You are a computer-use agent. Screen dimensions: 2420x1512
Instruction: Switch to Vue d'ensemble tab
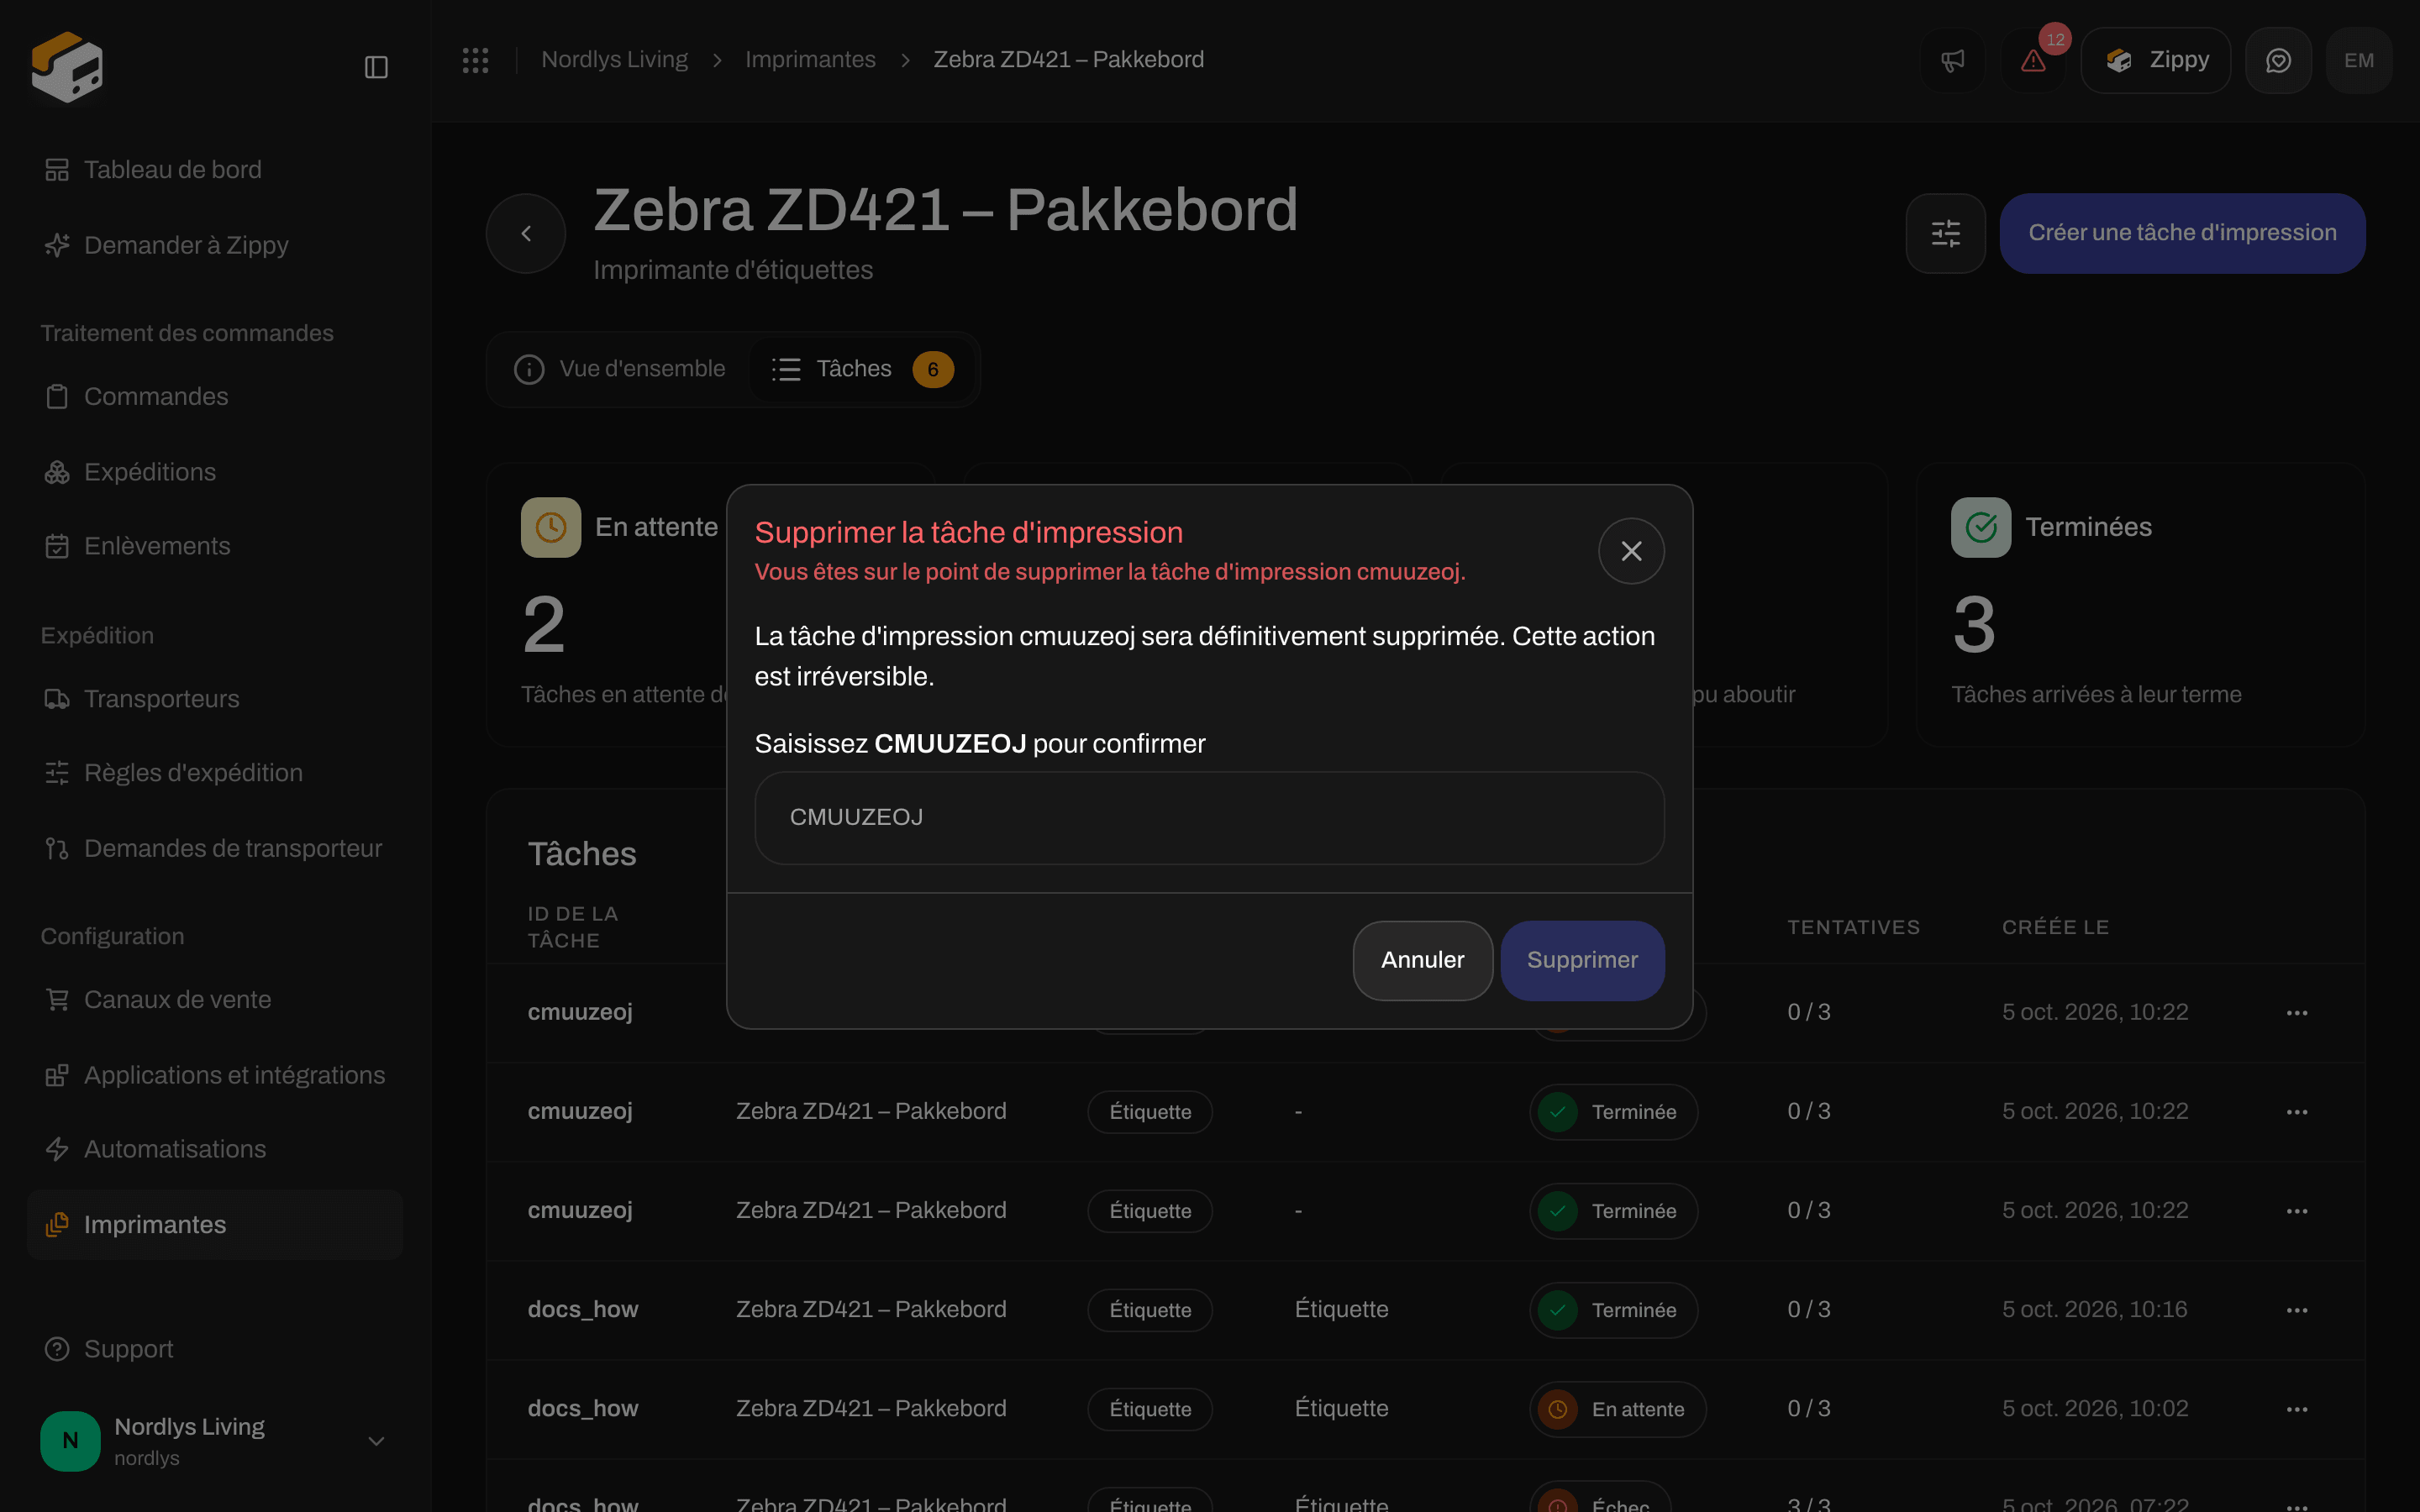coord(620,369)
